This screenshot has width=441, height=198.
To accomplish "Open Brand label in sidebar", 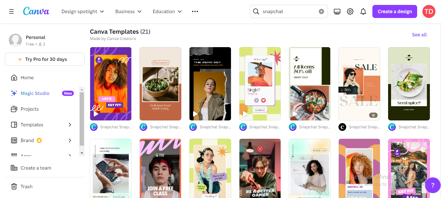I will coord(27,140).
